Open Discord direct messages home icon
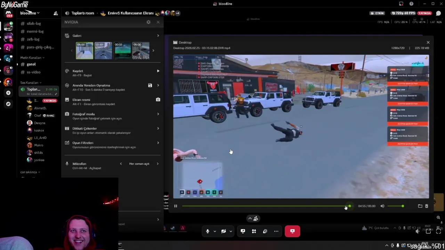The width and height of the screenshot is (445, 250). click(8, 14)
